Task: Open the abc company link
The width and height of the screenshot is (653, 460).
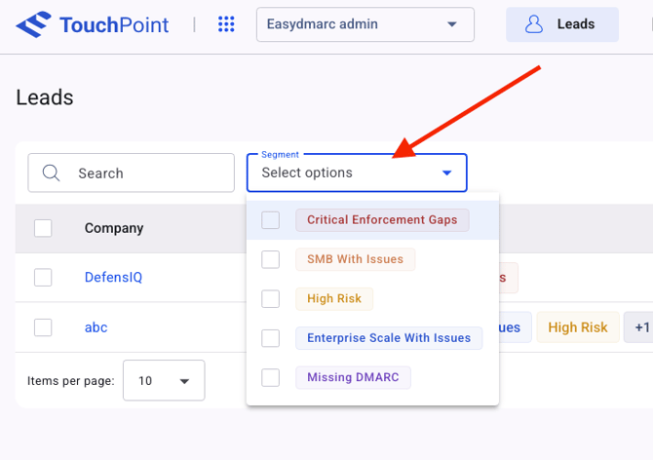Action: (96, 327)
